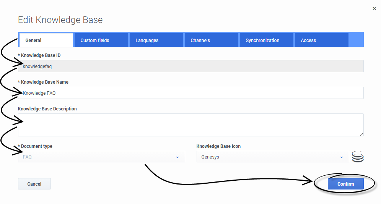Image resolution: width=381 pixels, height=204 pixels.
Task: Click the Knowledge Base Icon dropdown chevron
Action: 341,157
